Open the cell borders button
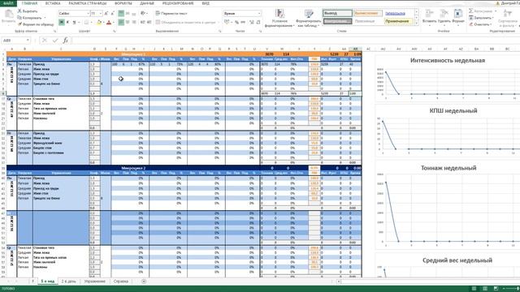The height and width of the screenshot is (292, 520). coord(86,22)
